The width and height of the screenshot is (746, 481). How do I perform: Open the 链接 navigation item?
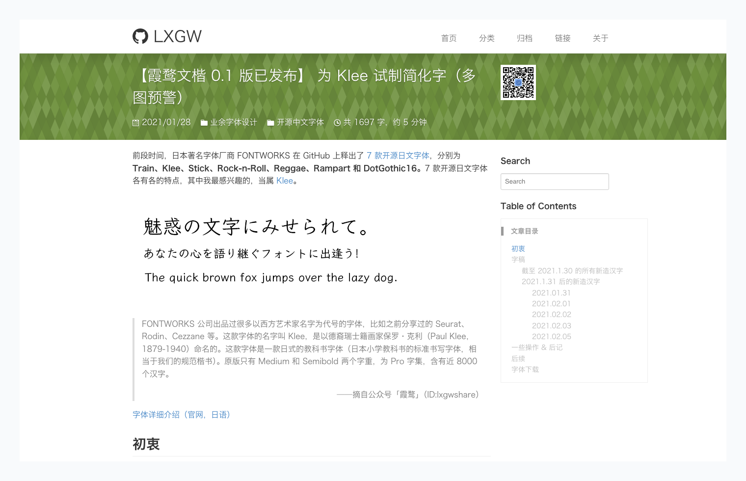point(562,38)
